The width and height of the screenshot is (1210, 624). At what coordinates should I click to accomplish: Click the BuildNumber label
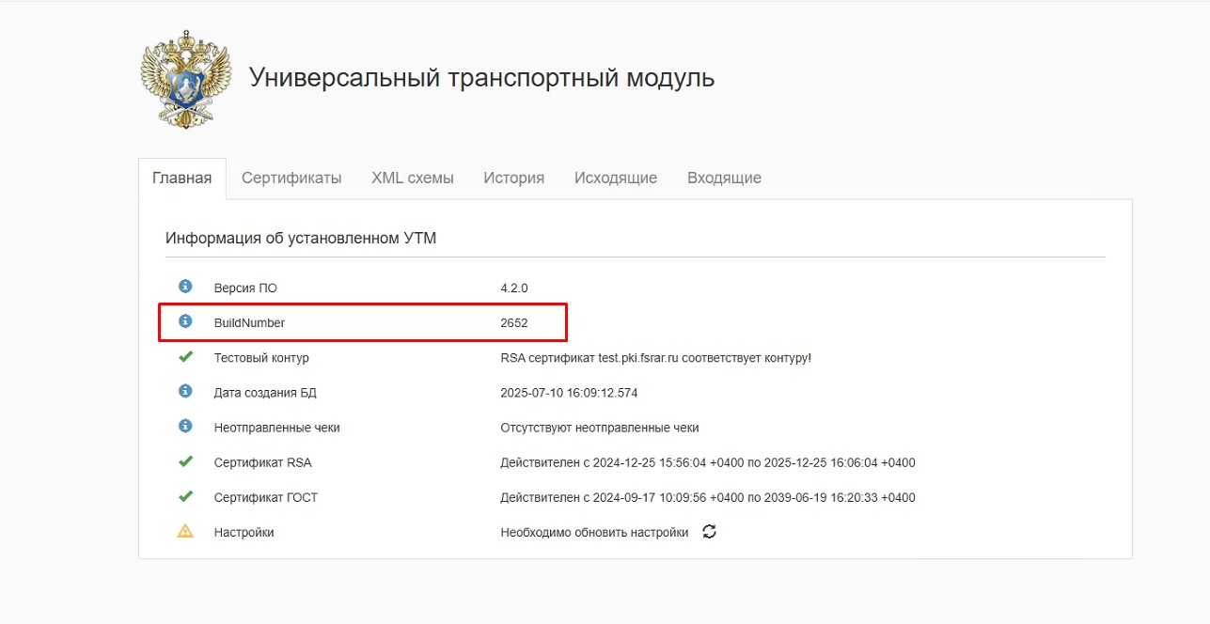coord(249,322)
